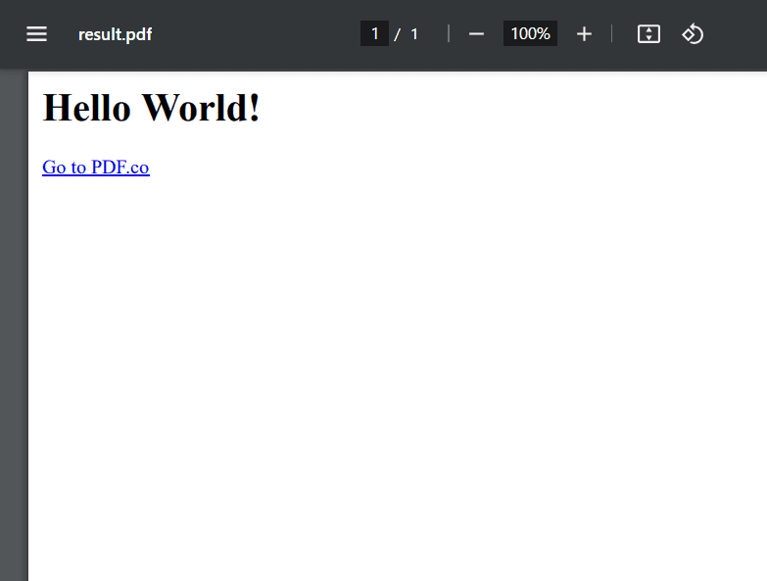Click the plus icon to zoom in
767x581 pixels.
click(x=584, y=34)
